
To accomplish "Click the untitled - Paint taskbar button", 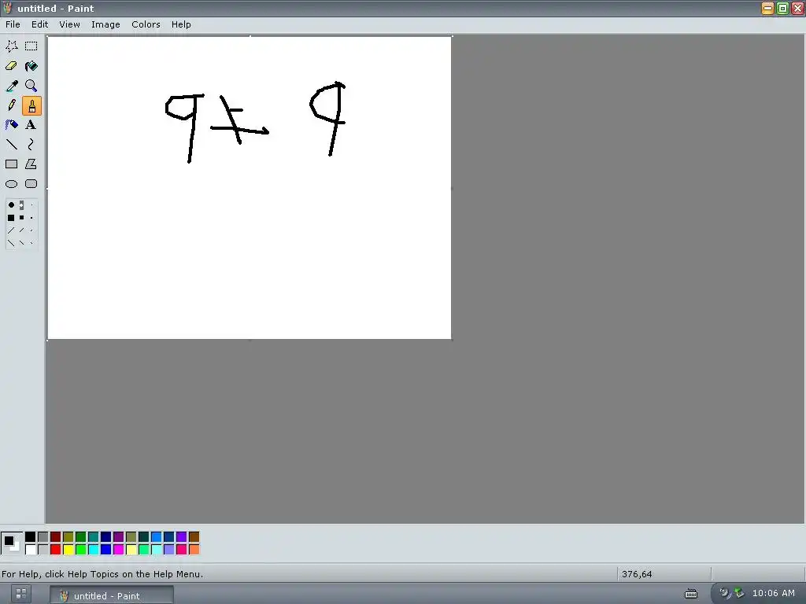I will [x=112, y=595].
